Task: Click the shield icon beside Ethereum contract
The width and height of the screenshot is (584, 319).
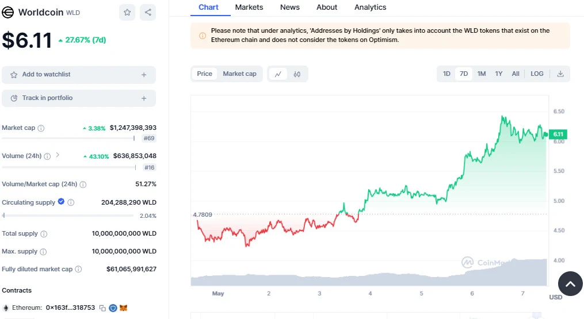Action: tap(113, 308)
